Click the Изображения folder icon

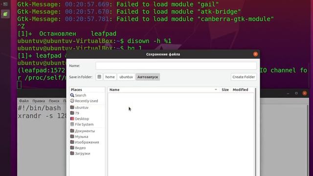click(x=72, y=142)
